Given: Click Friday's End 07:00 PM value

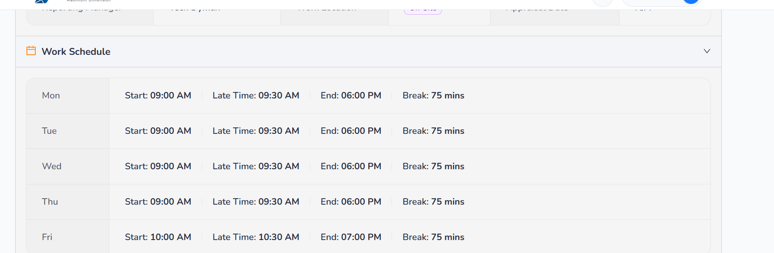Looking at the screenshot, I should pyautogui.click(x=361, y=237).
